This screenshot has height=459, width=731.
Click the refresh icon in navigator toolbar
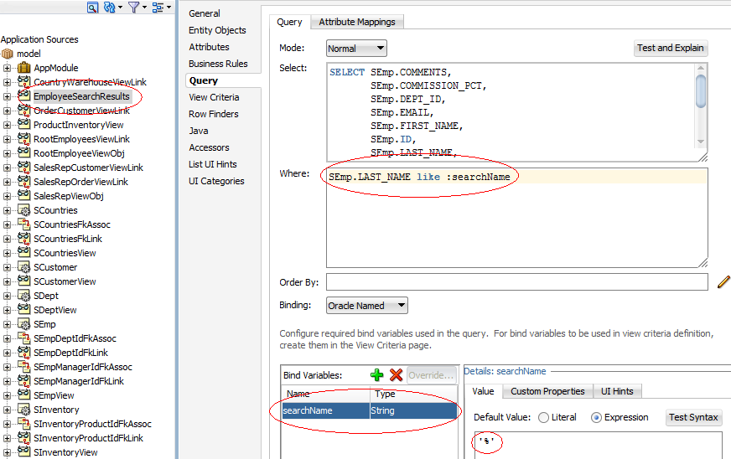pos(110,7)
